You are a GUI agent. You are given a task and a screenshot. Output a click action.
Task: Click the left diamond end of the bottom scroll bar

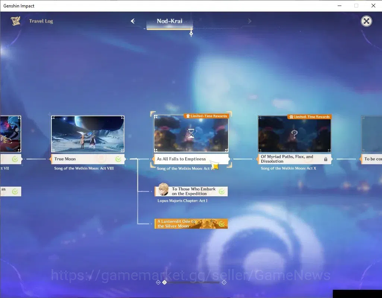tap(158, 282)
